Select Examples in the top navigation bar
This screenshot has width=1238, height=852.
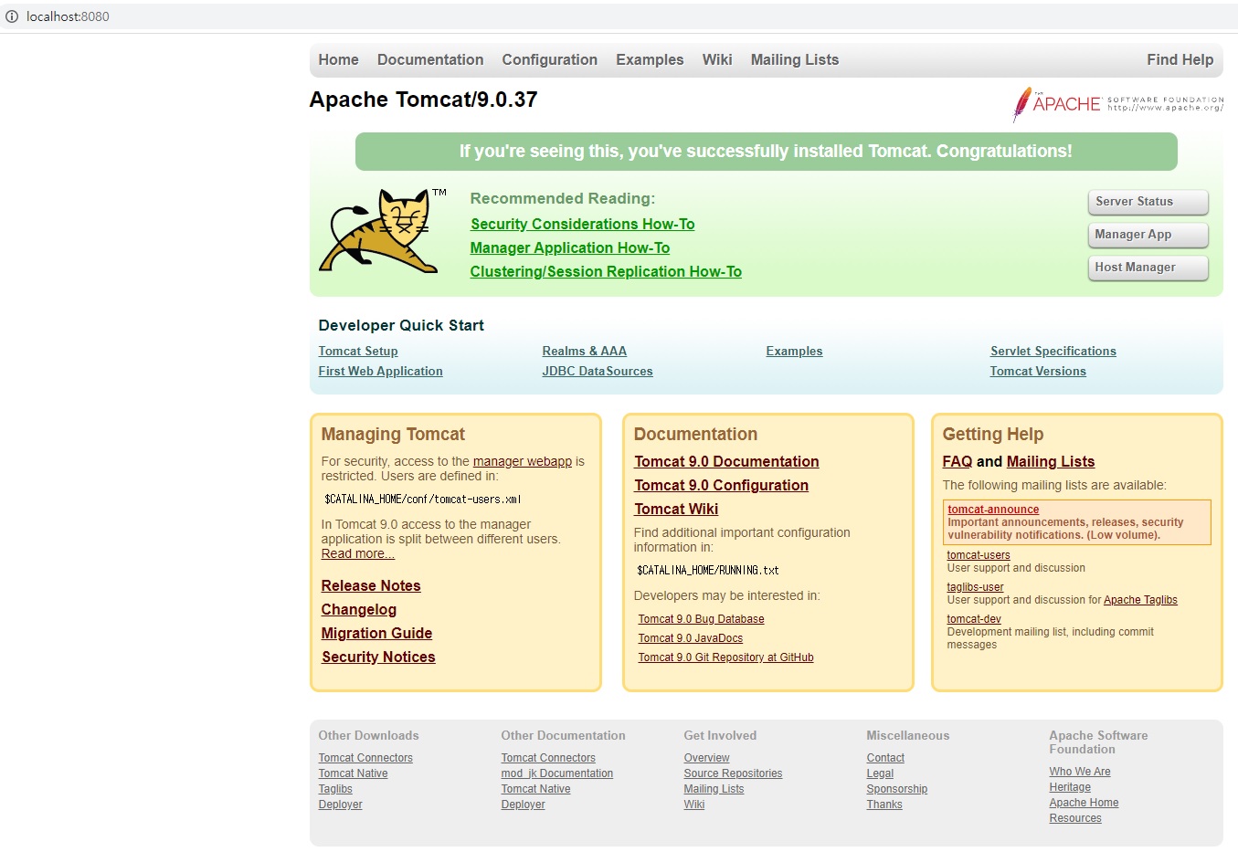pos(650,59)
